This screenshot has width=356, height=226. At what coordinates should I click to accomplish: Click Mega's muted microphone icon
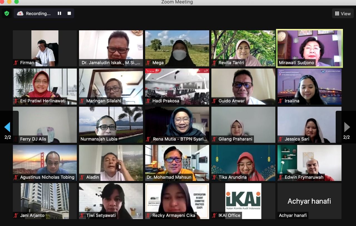coord(149,63)
